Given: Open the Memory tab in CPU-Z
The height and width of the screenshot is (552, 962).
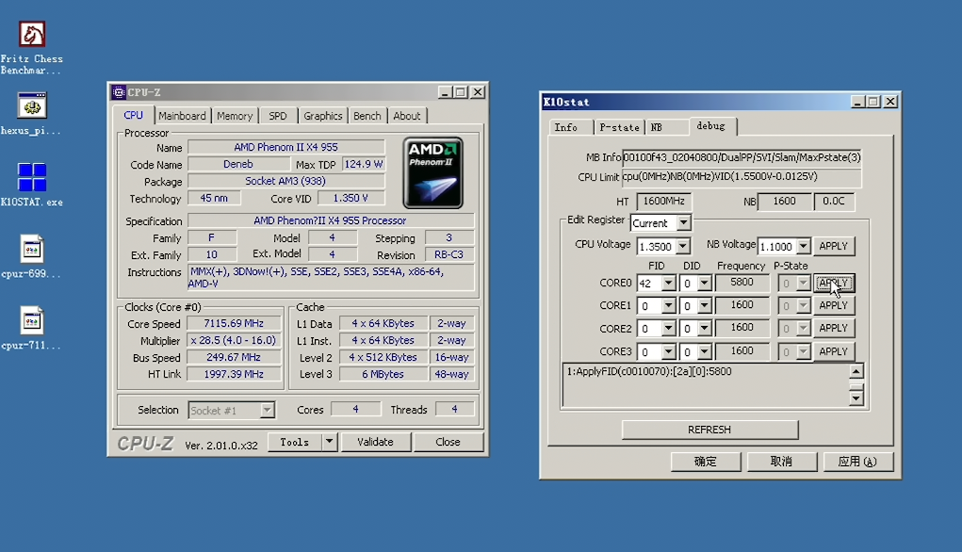Looking at the screenshot, I should coord(235,116).
